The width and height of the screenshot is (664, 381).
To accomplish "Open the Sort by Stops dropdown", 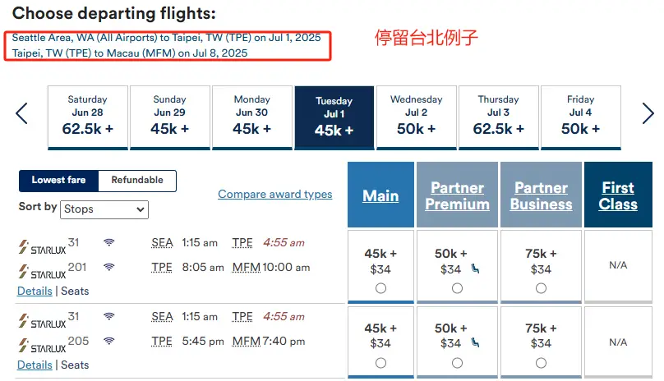I will click(x=104, y=209).
